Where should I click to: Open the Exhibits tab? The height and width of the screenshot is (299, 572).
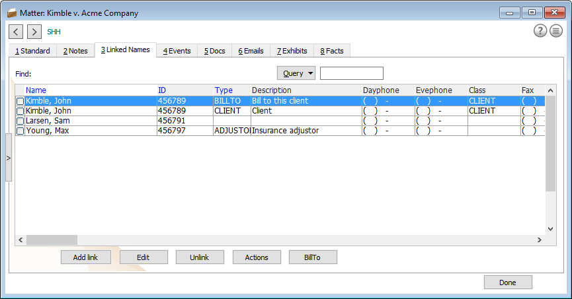click(292, 51)
